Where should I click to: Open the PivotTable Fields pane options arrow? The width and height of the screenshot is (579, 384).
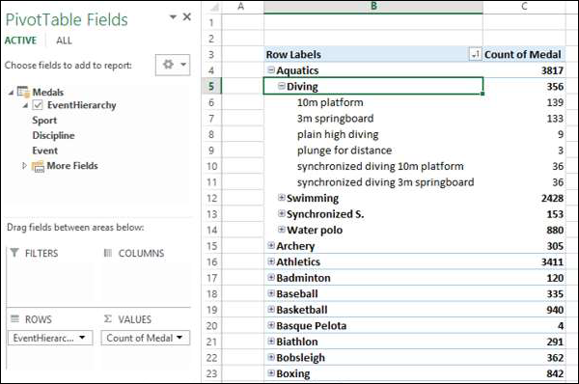coord(173,17)
